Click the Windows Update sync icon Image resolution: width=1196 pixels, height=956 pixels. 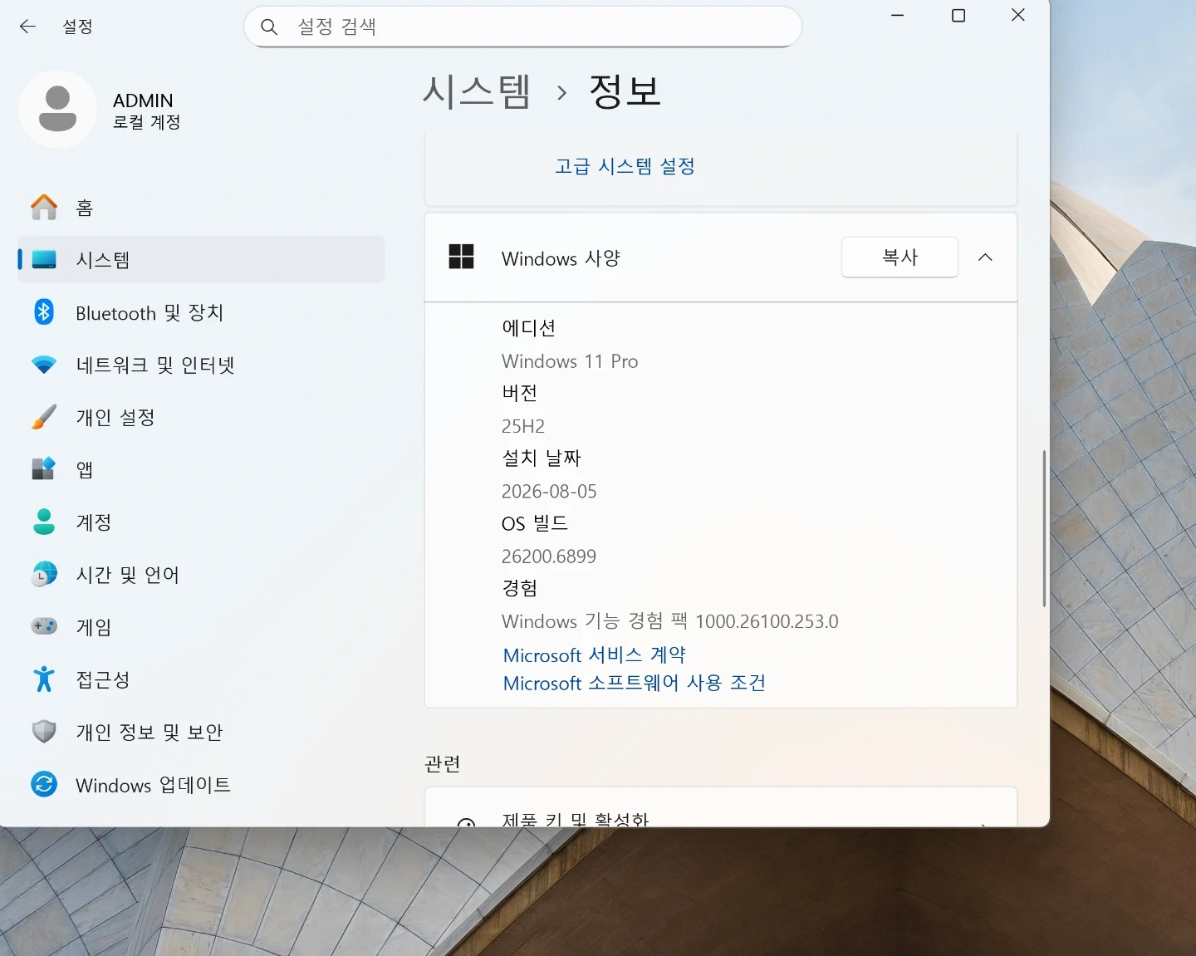click(x=44, y=784)
